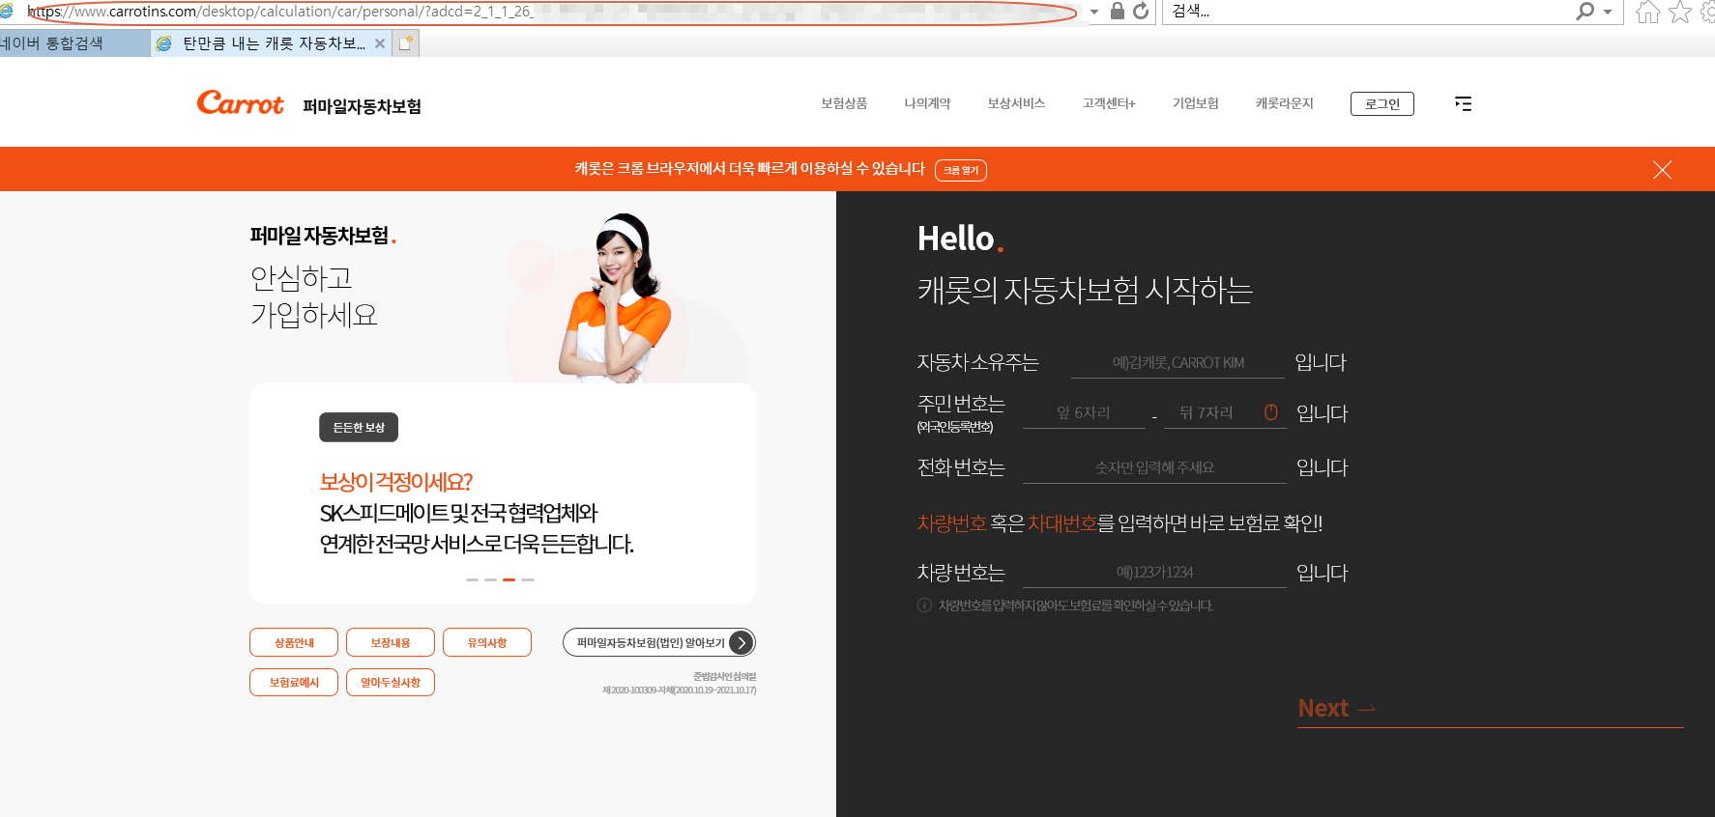Open the 고객센터+ menu
1715x817 pixels.
pyautogui.click(x=1109, y=103)
